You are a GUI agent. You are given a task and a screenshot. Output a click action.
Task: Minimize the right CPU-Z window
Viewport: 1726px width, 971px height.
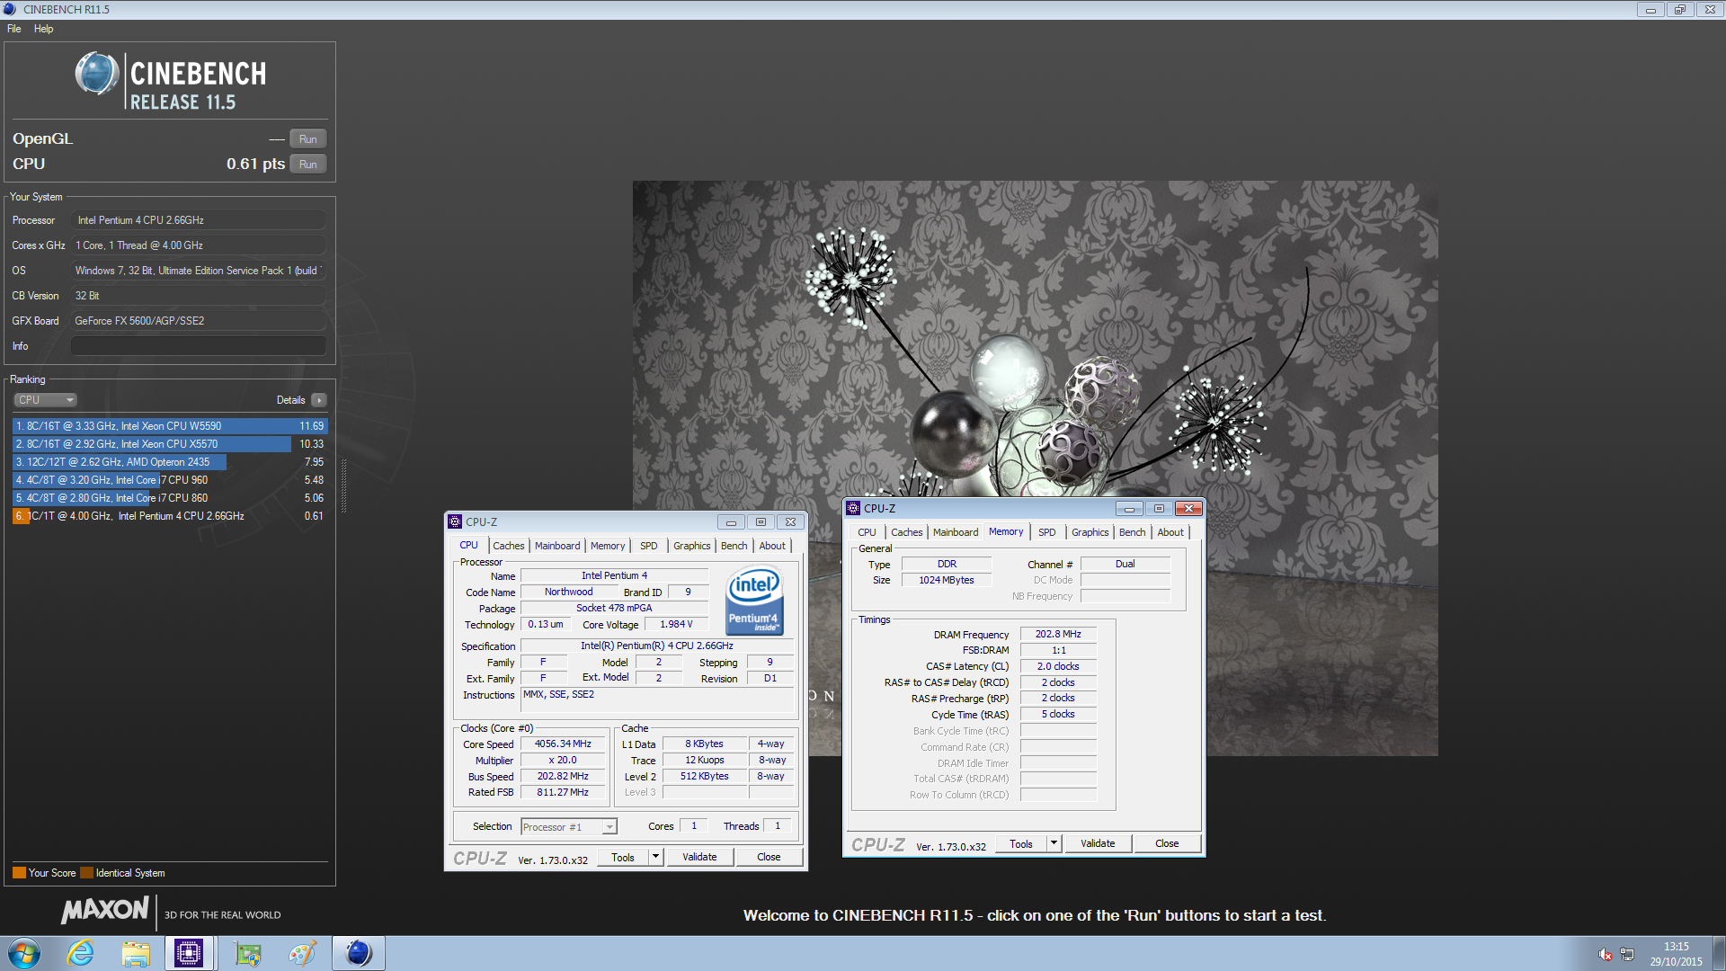point(1129,509)
